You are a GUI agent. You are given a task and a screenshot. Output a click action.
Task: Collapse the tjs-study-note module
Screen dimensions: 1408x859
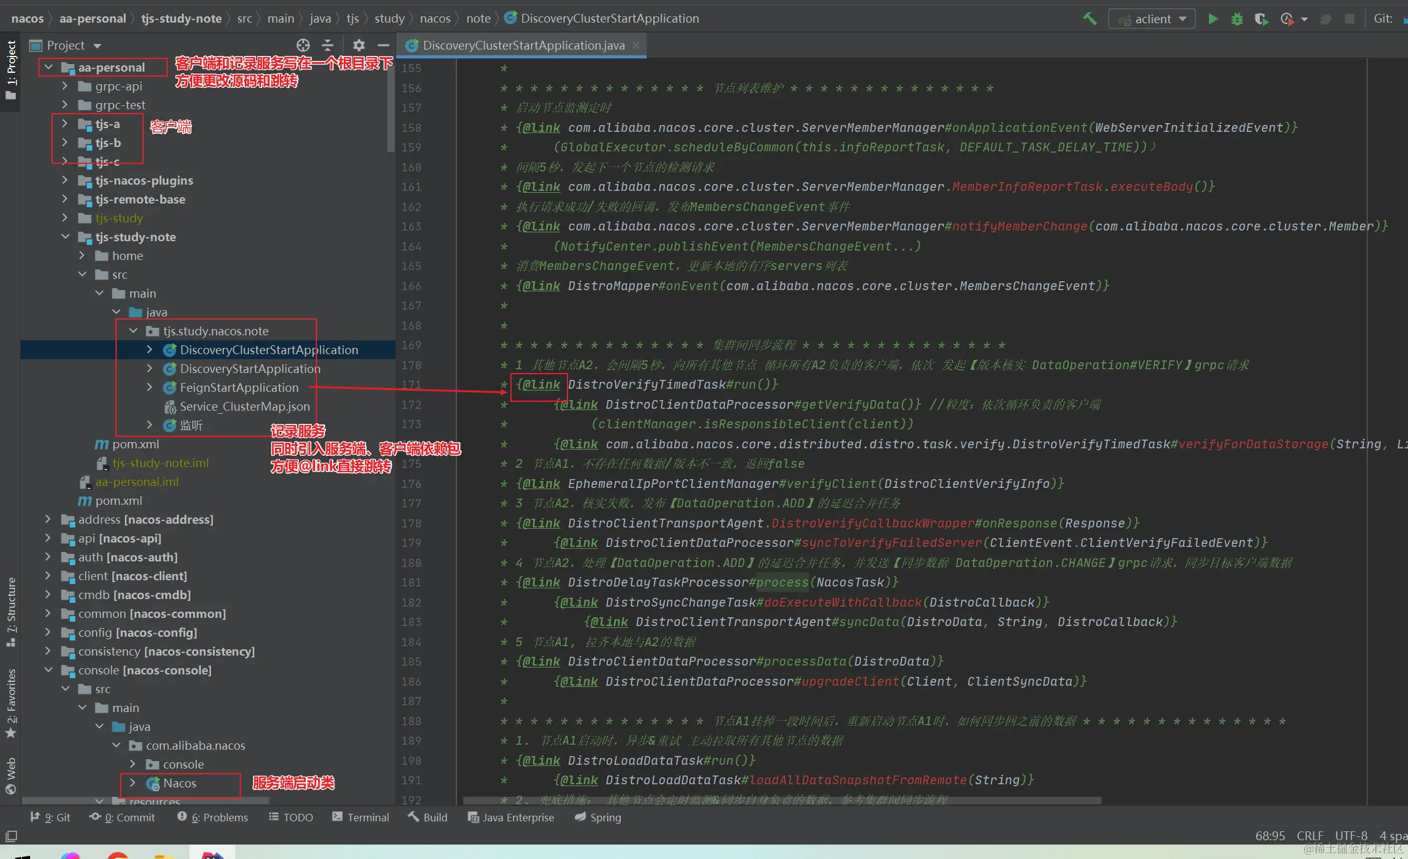[x=65, y=237]
